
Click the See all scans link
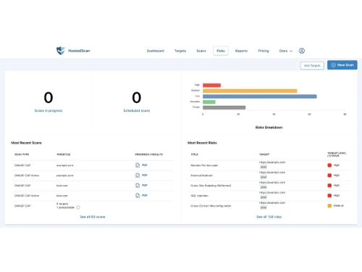point(93,217)
